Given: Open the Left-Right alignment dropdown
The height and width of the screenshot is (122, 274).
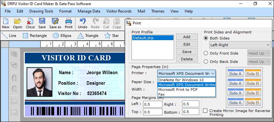Looking at the screenshot, I should (x=240, y=45).
